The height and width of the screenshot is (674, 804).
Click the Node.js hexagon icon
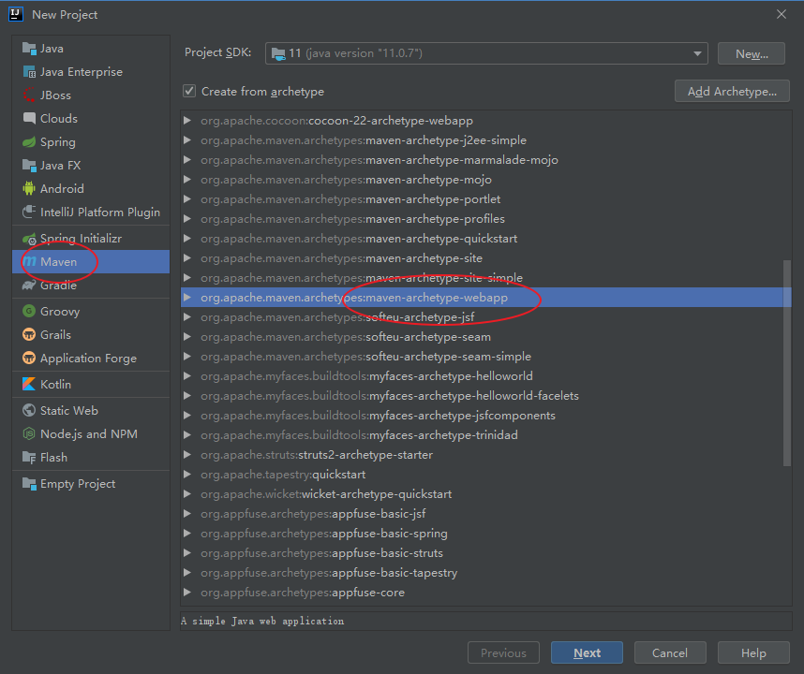[x=29, y=433]
